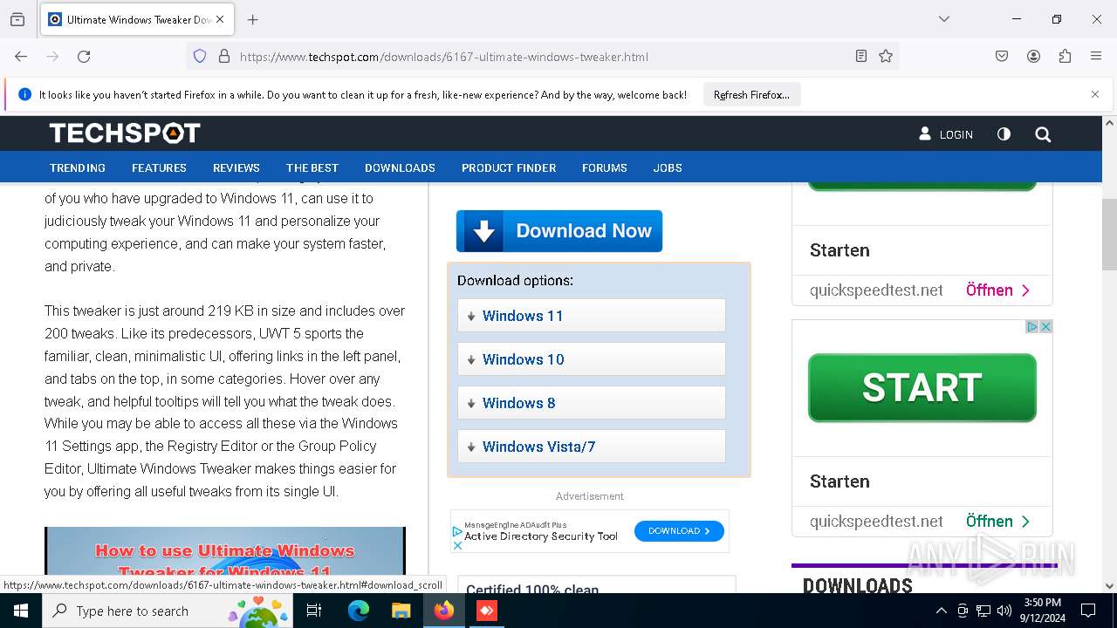Open File Explorer from taskbar

[401, 611]
